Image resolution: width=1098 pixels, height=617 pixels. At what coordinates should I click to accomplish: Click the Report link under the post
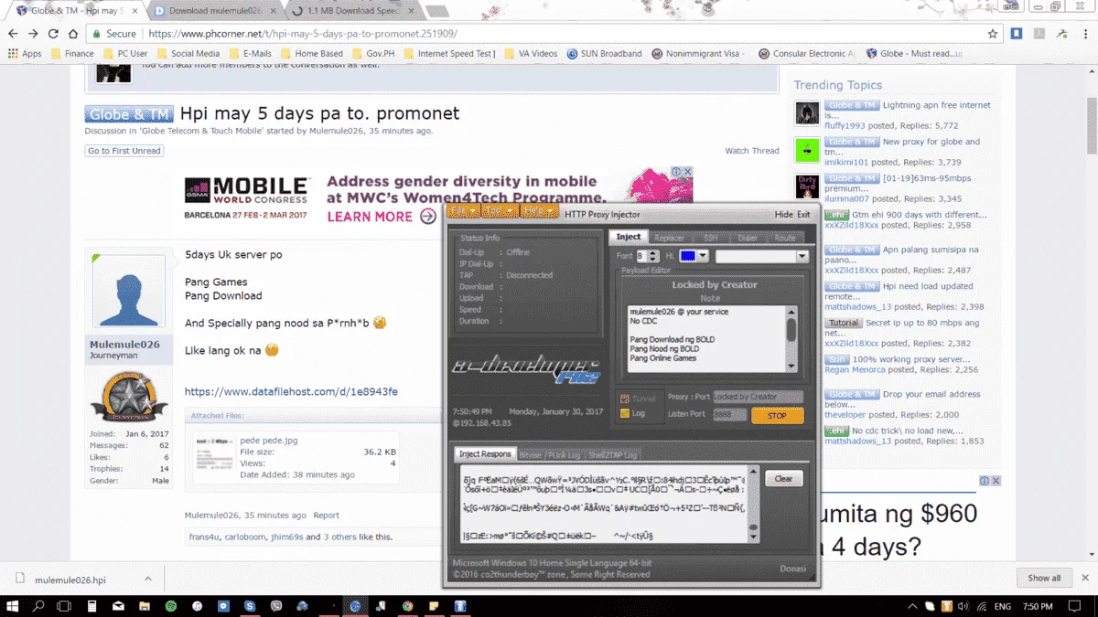pyautogui.click(x=326, y=516)
